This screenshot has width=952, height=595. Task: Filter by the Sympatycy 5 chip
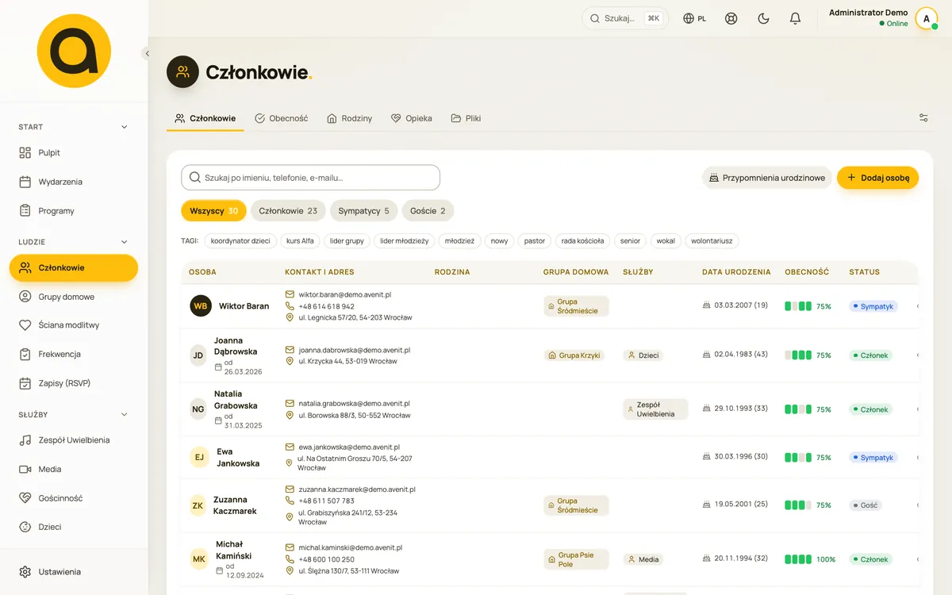point(363,211)
